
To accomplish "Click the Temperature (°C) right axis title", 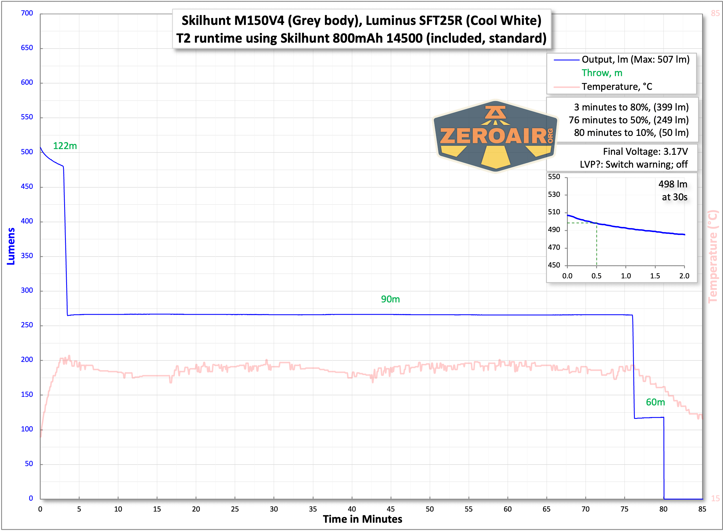I will click(712, 256).
